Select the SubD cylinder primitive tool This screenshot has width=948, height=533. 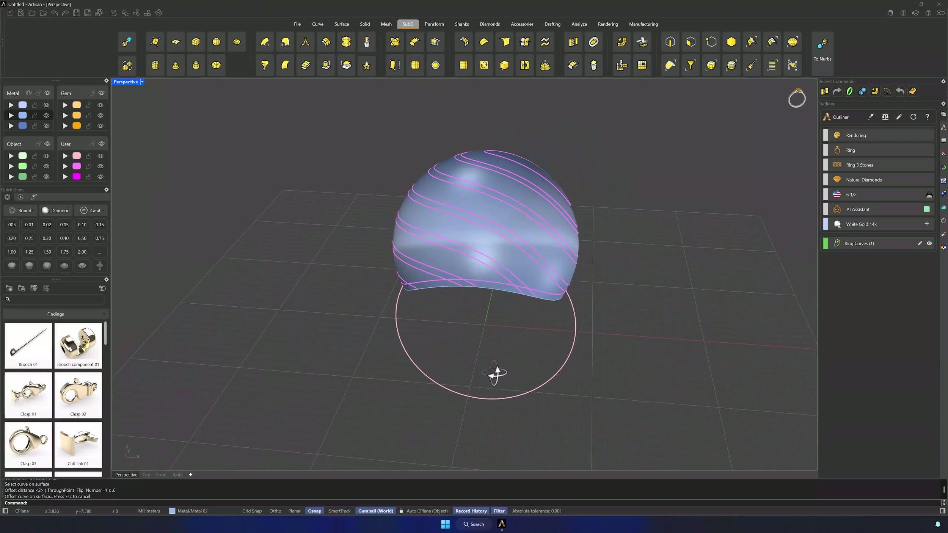[x=155, y=65]
